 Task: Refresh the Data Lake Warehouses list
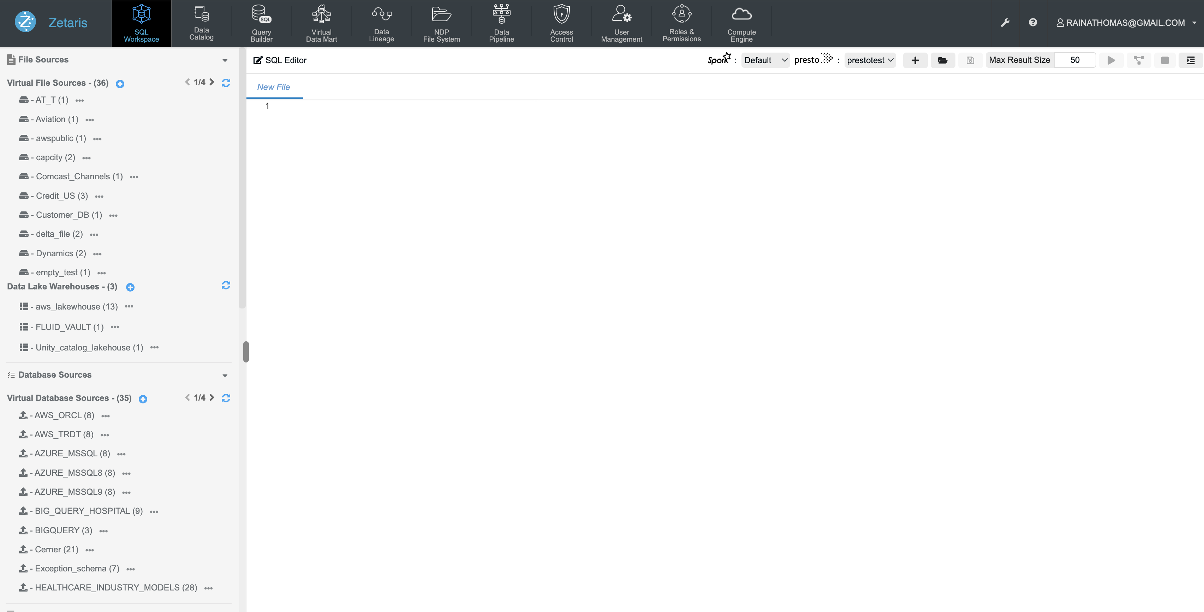[x=226, y=286]
